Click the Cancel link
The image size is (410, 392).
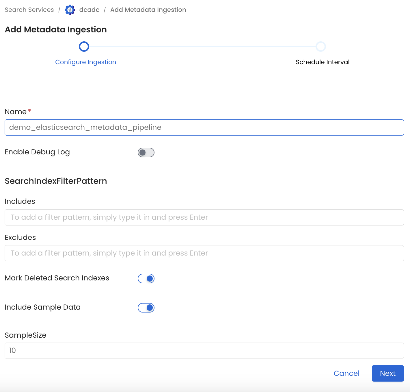coord(346,373)
